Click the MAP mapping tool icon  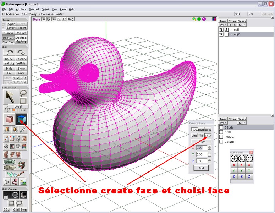pos(9,162)
